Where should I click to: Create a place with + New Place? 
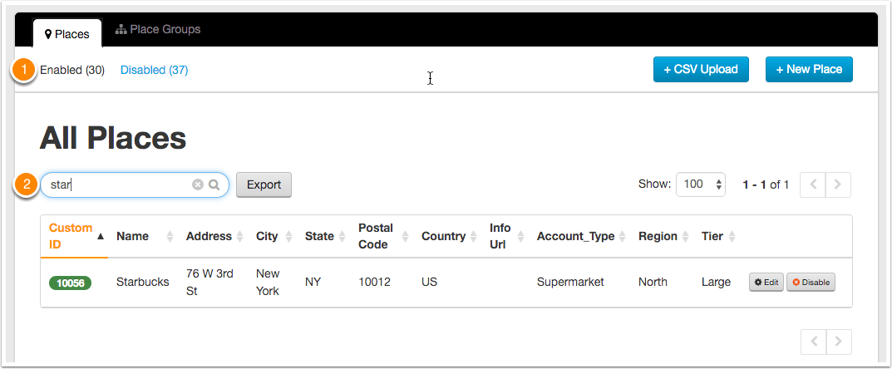coord(809,69)
